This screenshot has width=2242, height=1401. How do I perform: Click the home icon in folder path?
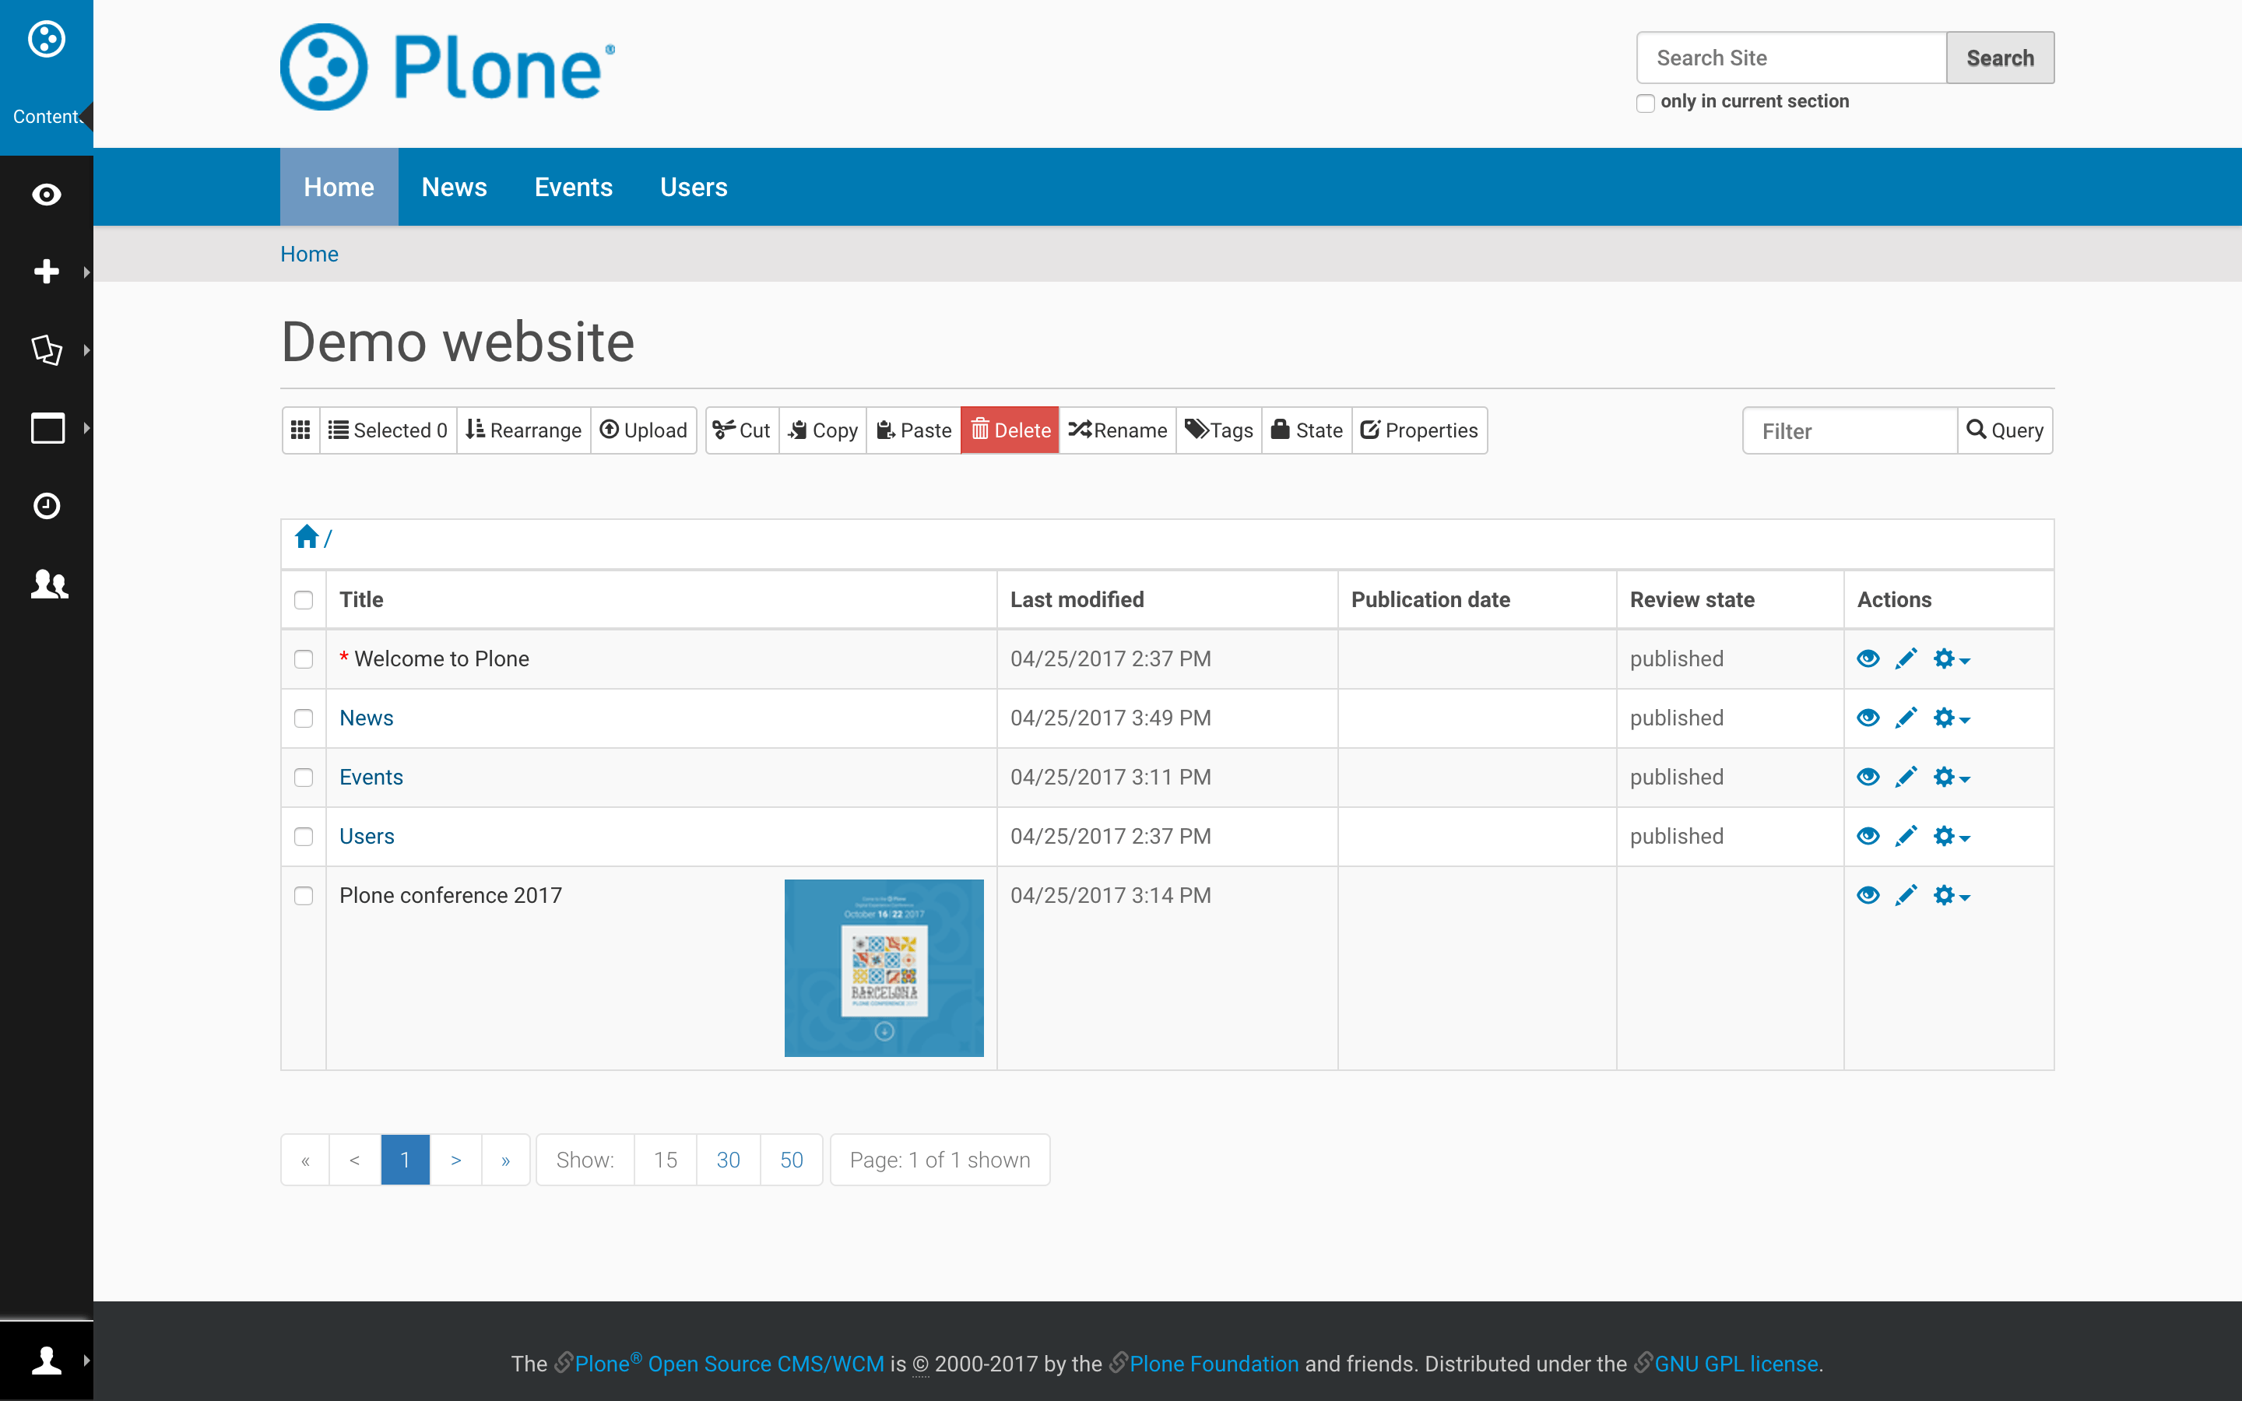307,537
